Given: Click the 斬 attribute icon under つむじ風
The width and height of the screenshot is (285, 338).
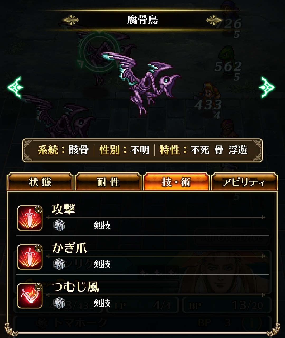Looking at the screenshot, I should point(59,303).
